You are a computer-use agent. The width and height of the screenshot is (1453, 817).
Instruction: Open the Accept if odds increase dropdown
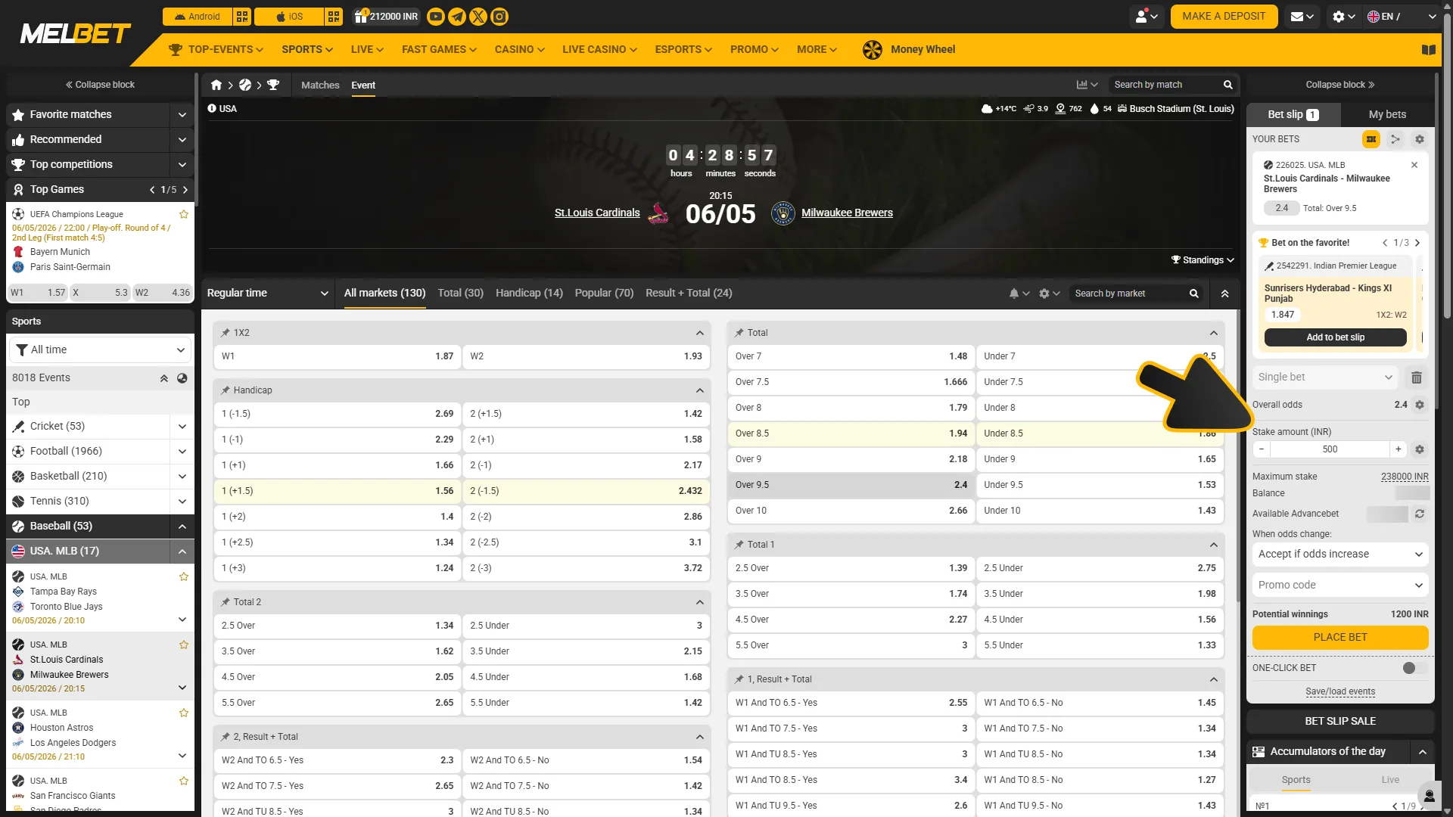click(x=1340, y=555)
